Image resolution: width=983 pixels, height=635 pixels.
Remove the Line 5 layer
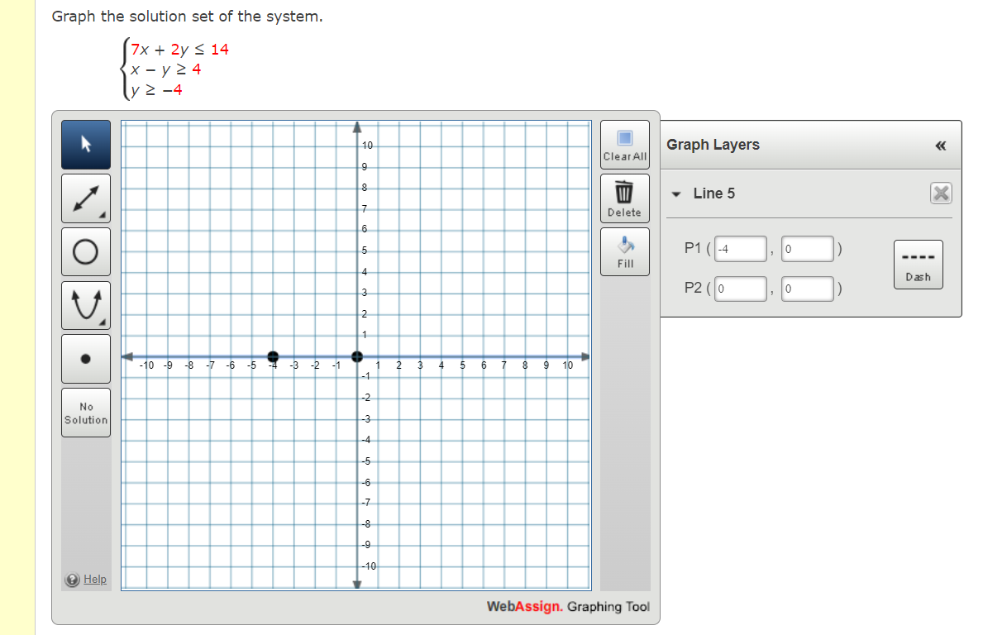[941, 193]
